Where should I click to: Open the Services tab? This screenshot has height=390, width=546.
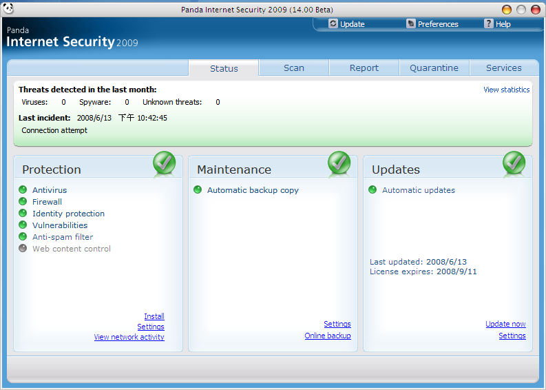(x=504, y=68)
